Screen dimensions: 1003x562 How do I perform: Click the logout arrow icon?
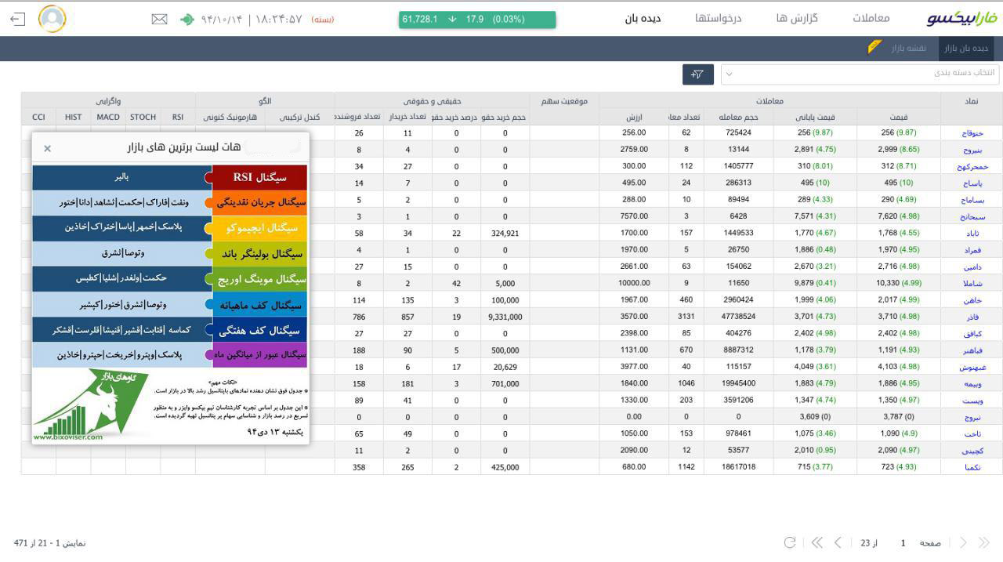(17, 19)
